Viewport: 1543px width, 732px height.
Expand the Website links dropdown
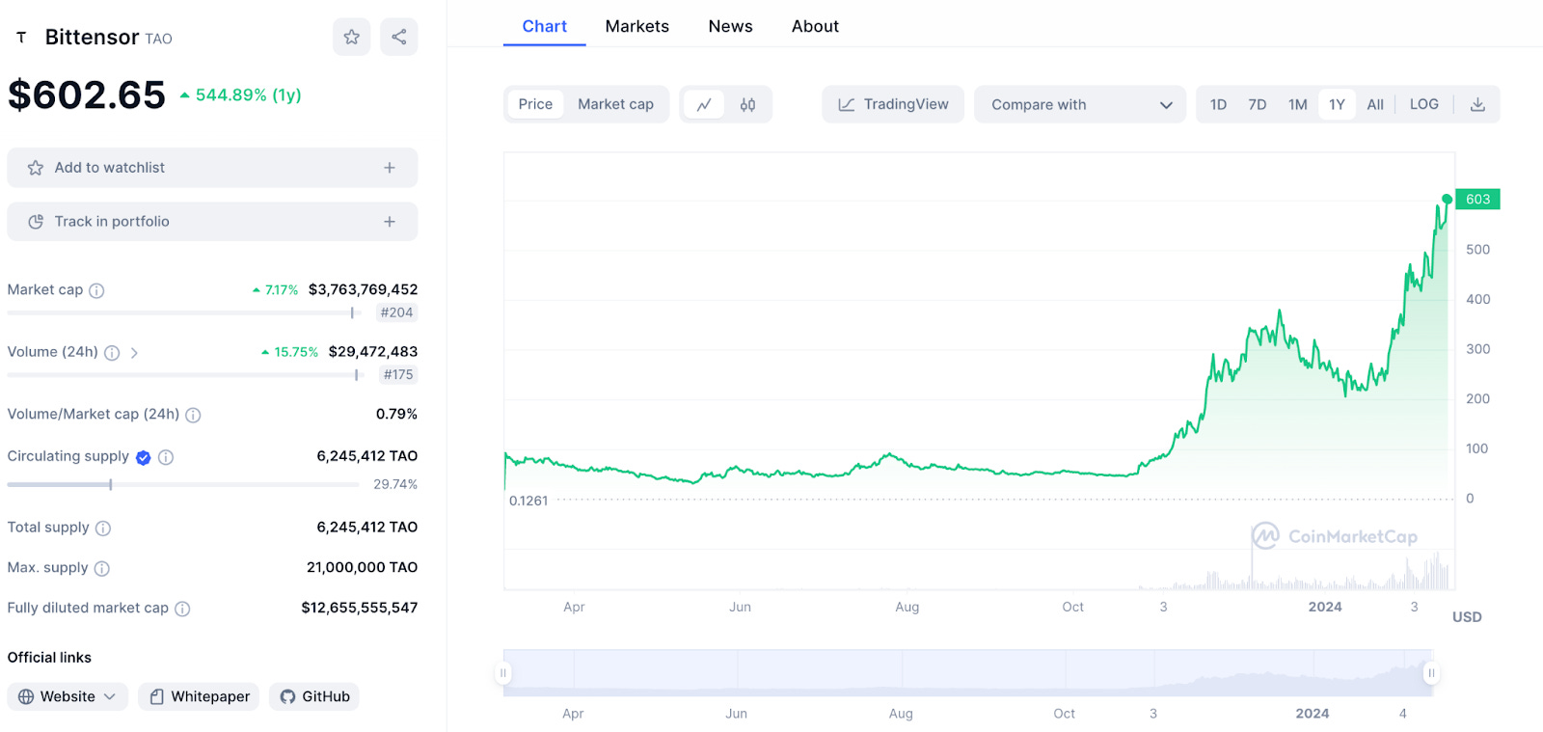[68, 696]
